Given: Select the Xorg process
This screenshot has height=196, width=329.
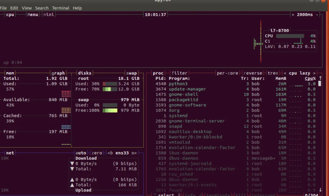Looking at the screenshot, I should pyautogui.click(x=235, y=110).
